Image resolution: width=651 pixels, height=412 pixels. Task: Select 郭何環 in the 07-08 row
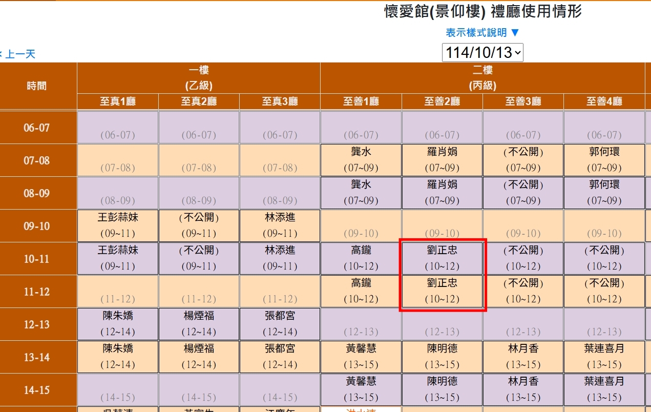pyautogui.click(x=604, y=152)
